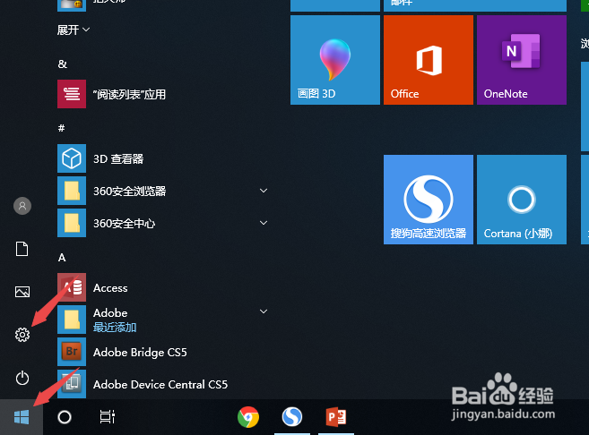Open PowerPoint from taskbar
Screen dimensions: 589x435
pos(336,417)
